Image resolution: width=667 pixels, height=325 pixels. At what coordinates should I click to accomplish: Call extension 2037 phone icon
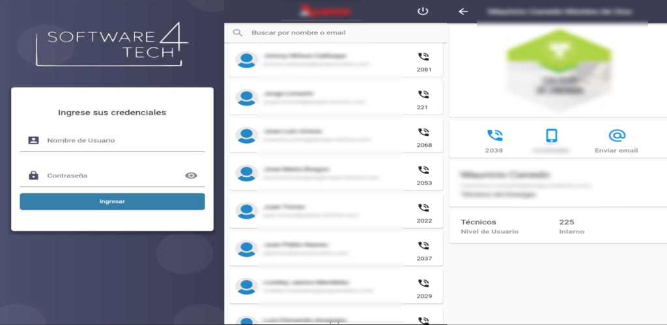[423, 246]
